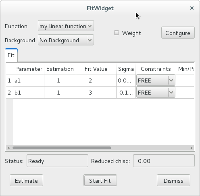
Task: Close the FitWidget window
Action: point(192,8)
